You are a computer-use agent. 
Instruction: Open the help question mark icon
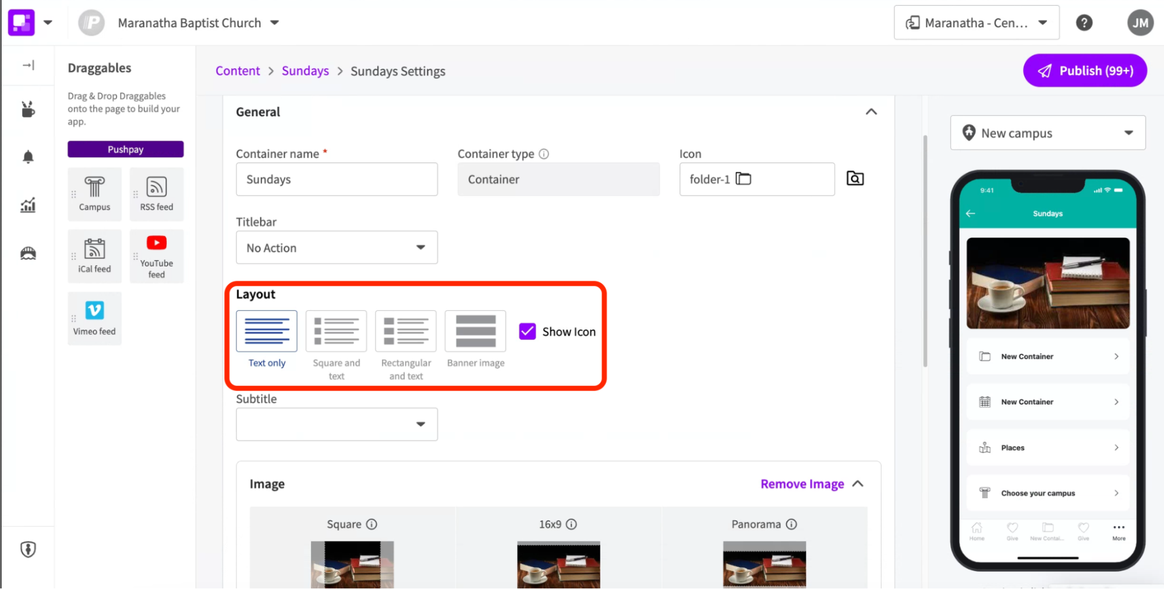point(1084,22)
